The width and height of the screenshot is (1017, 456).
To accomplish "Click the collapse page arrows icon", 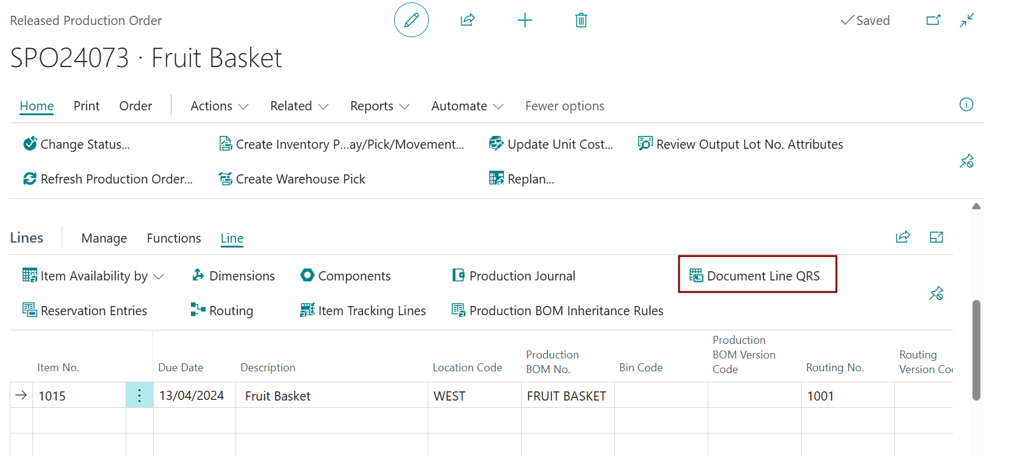I will pyautogui.click(x=967, y=20).
